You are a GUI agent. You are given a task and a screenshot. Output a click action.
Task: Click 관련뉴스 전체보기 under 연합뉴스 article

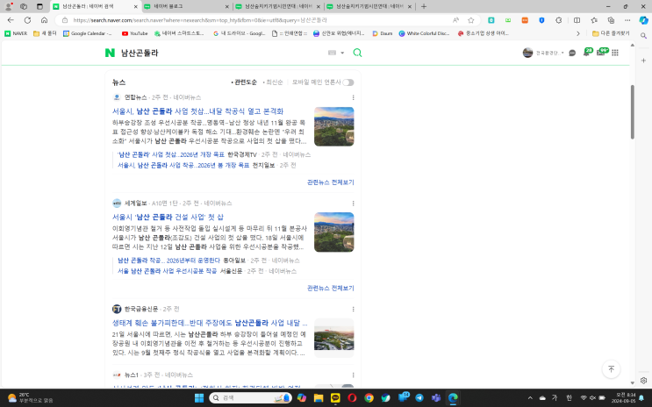coord(330,182)
